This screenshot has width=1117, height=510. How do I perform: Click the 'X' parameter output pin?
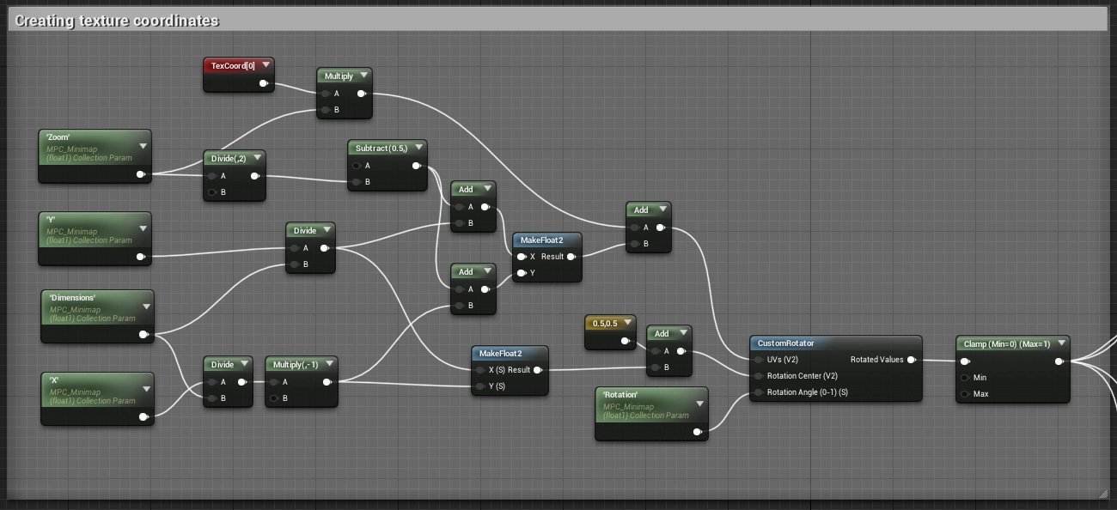[x=143, y=416]
